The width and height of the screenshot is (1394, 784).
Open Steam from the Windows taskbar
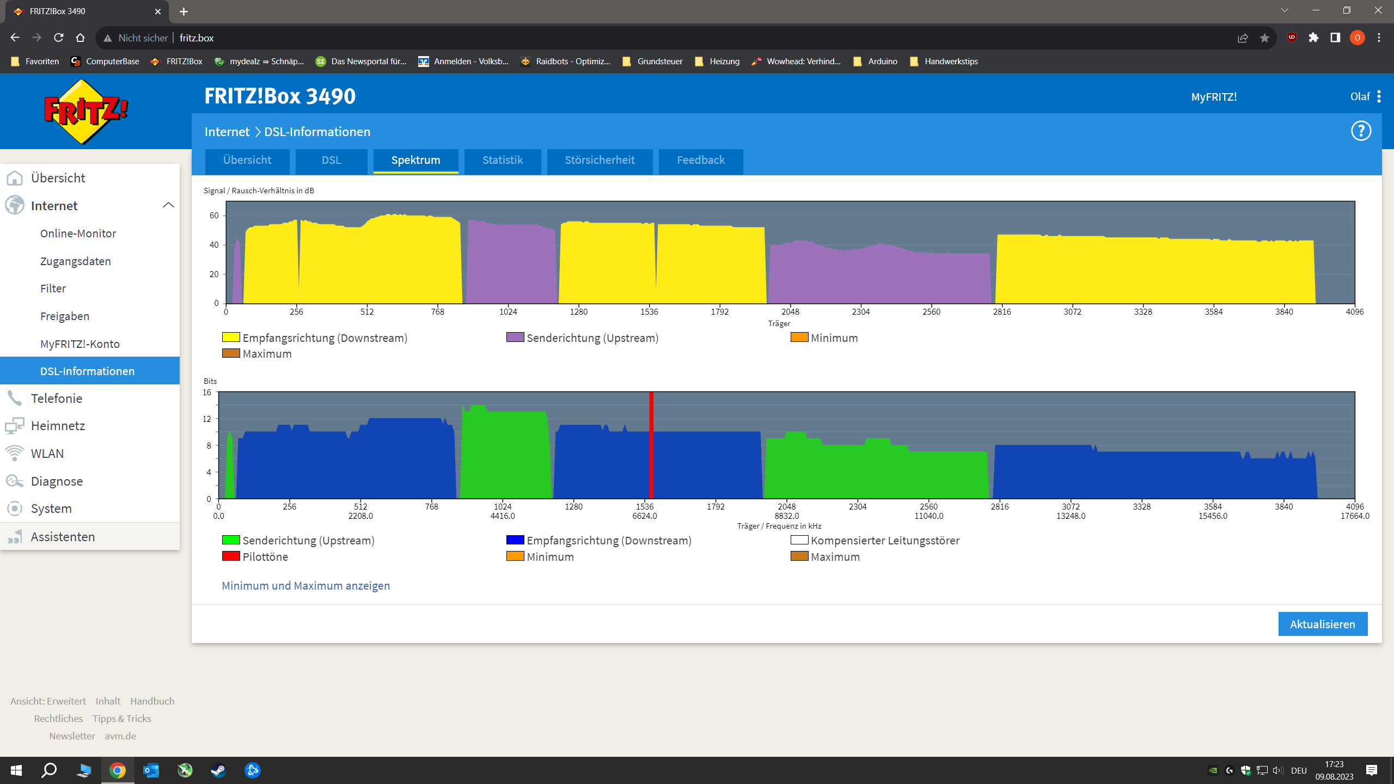219,770
